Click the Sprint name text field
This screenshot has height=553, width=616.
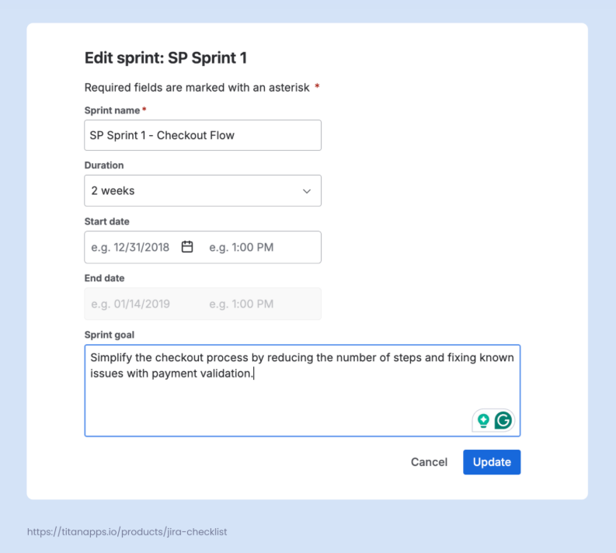click(x=202, y=135)
